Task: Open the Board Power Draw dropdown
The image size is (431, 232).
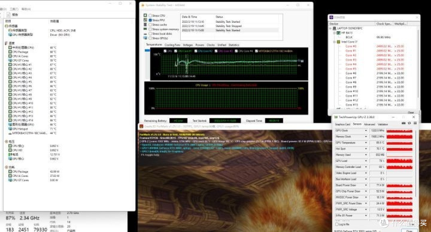Action: 366,185
